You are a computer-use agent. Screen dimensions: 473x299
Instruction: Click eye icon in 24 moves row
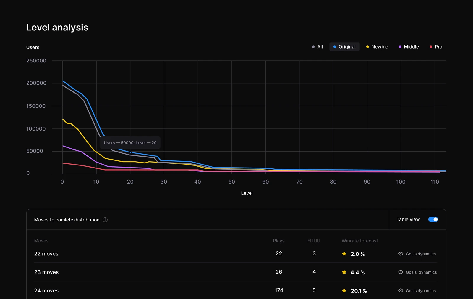click(x=401, y=290)
